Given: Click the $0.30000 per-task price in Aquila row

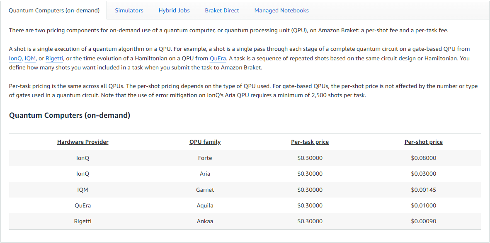Looking at the screenshot, I should coord(310,206).
